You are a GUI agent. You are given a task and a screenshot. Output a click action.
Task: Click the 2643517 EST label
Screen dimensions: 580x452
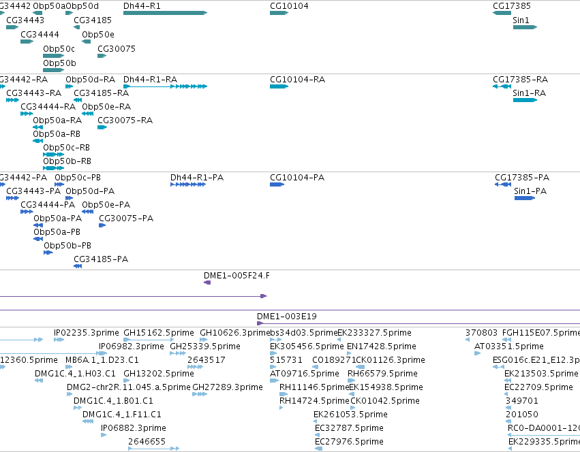point(206,360)
